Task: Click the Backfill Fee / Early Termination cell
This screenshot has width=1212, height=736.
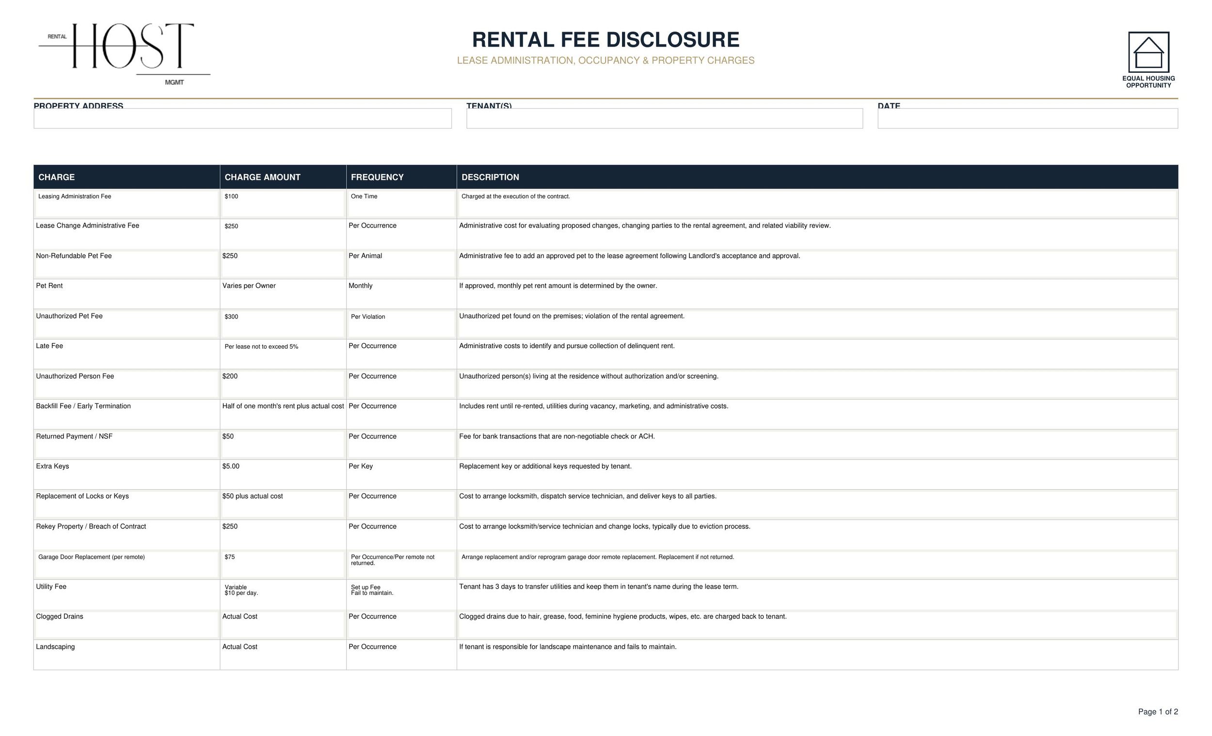Action: (x=127, y=414)
